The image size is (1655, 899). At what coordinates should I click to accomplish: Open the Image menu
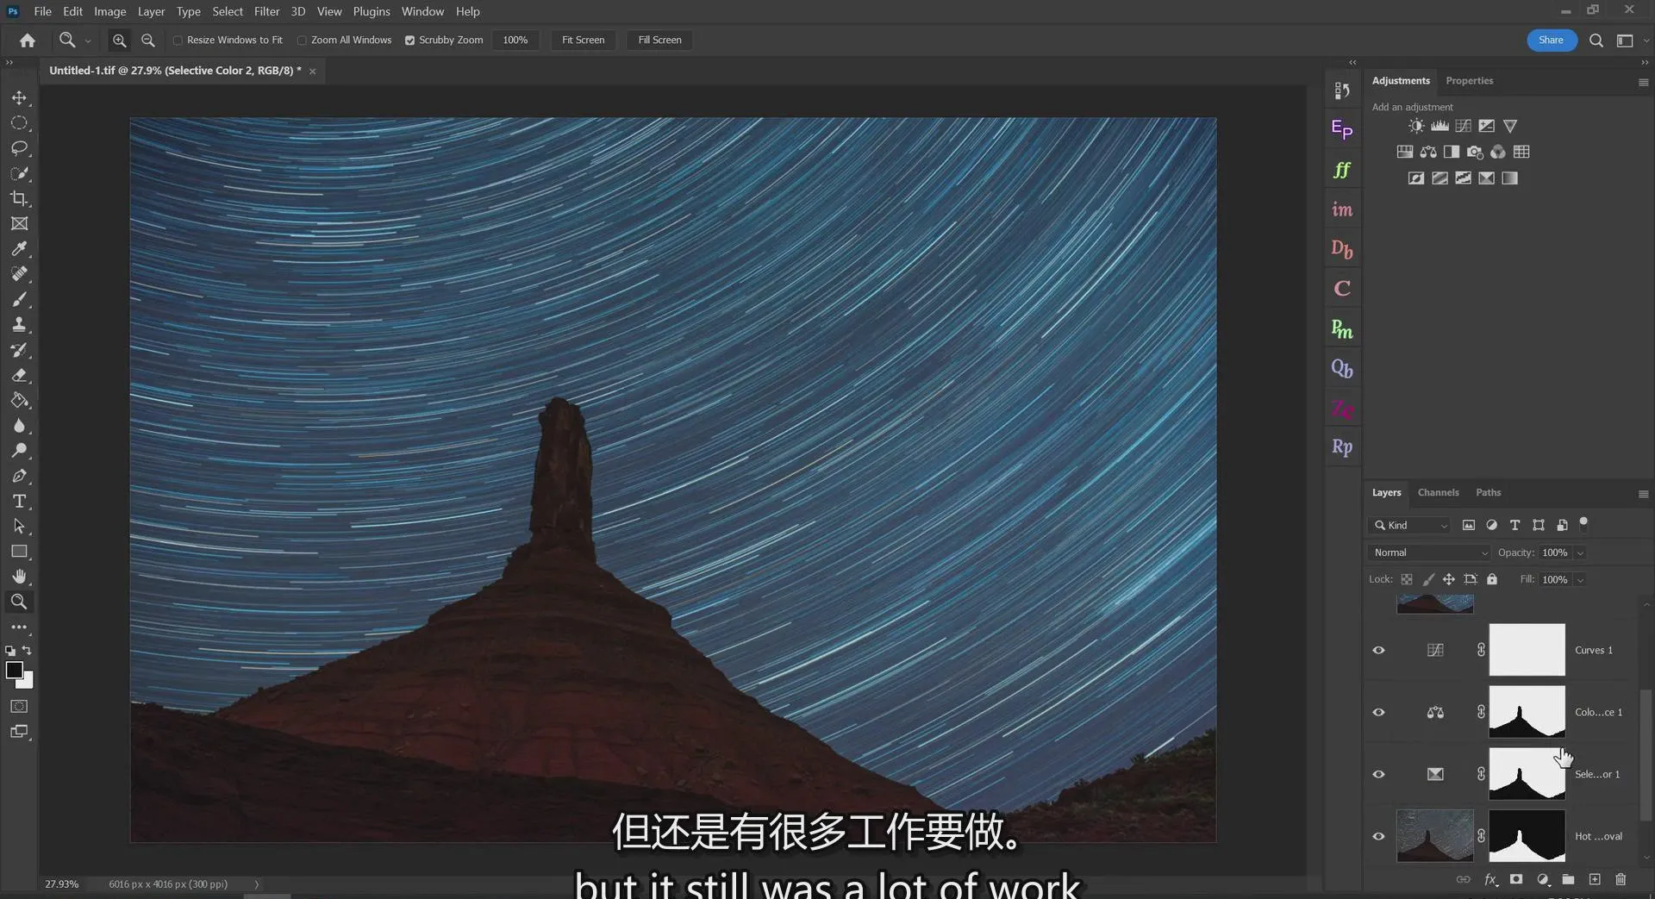[109, 11]
